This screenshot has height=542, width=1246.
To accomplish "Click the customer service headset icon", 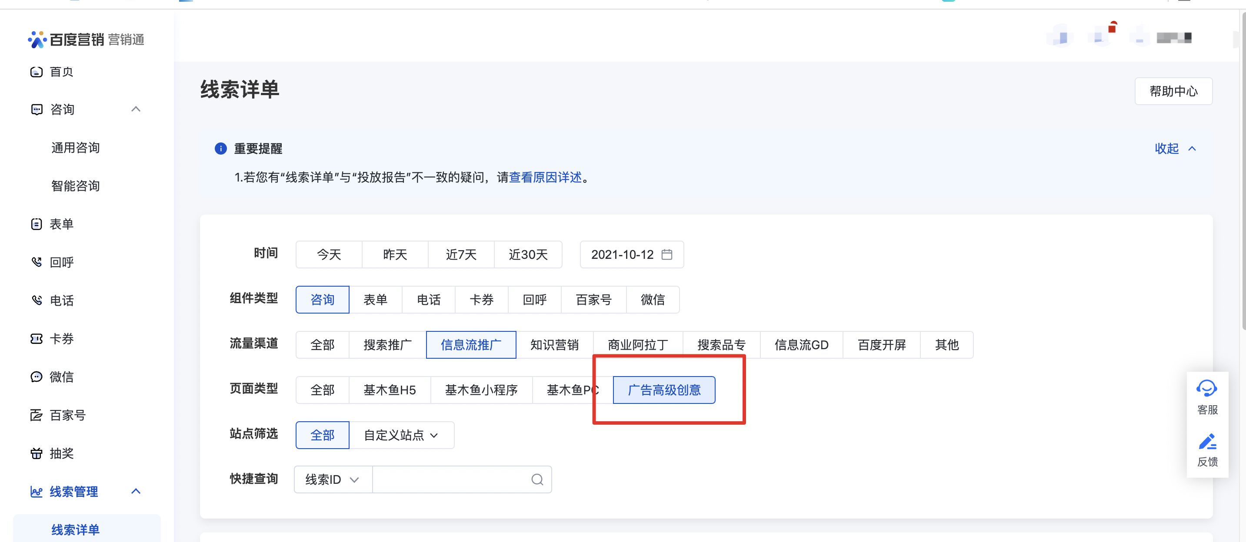I will tap(1206, 388).
